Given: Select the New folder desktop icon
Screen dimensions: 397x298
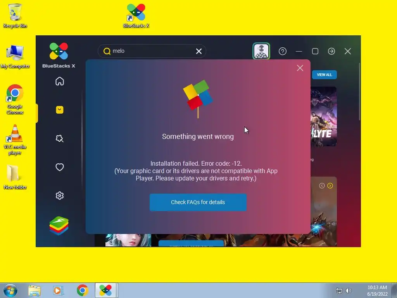Looking at the screenshot, I should pos(15,177).
